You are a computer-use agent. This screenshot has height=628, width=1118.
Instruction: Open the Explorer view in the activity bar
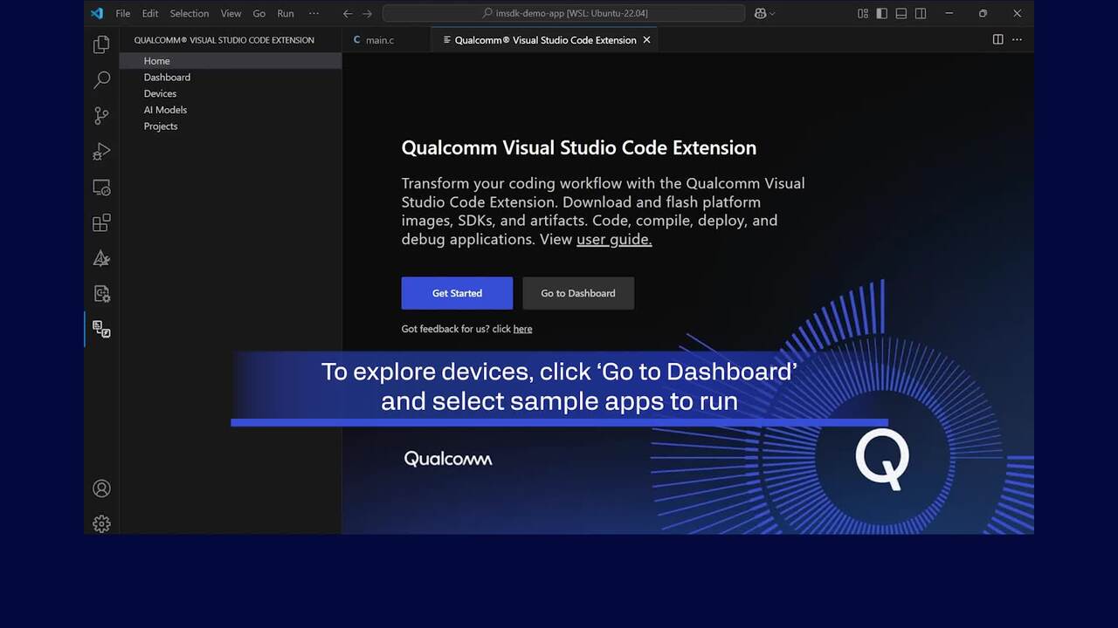[x=101, y=44]
